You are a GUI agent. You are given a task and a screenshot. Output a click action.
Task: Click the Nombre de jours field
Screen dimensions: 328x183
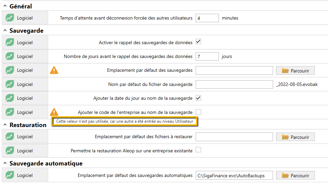click(207, 56)
